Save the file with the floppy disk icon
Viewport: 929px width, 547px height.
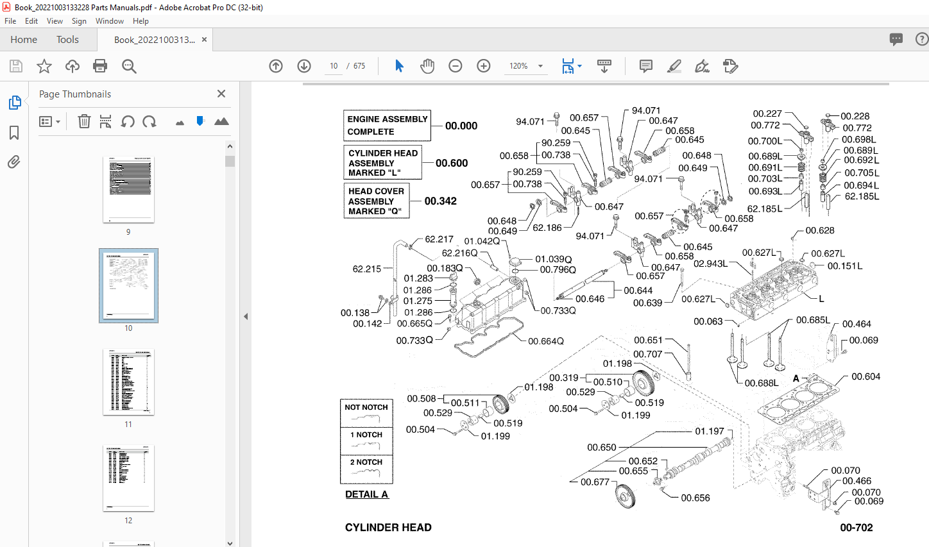click(x=16, y=66)
